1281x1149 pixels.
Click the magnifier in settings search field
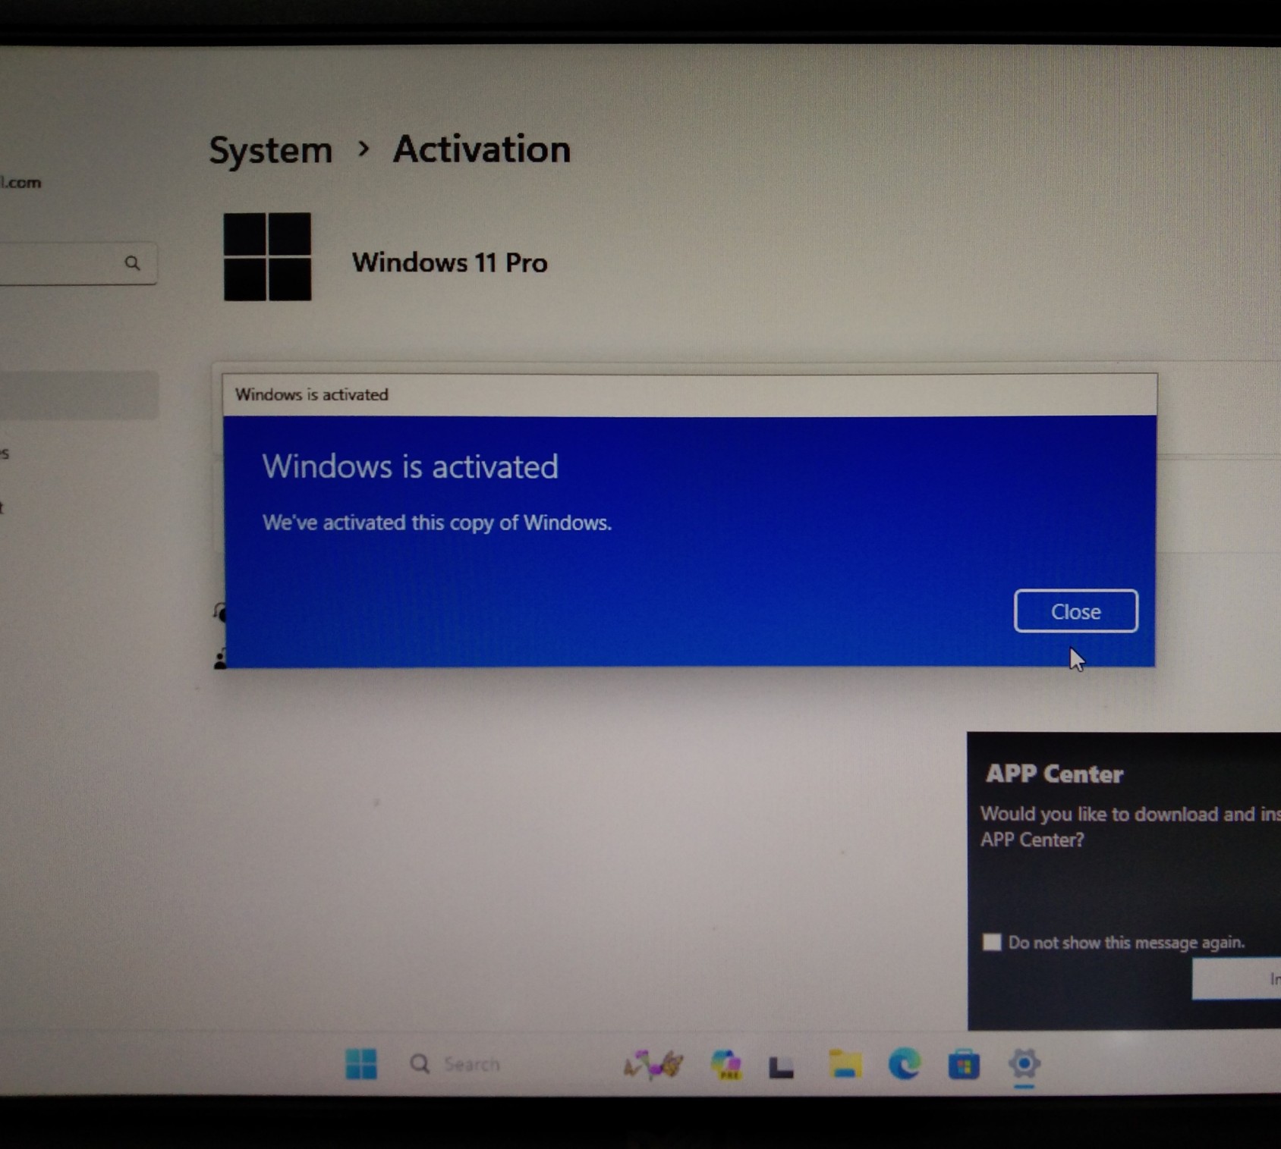point(132,263)
